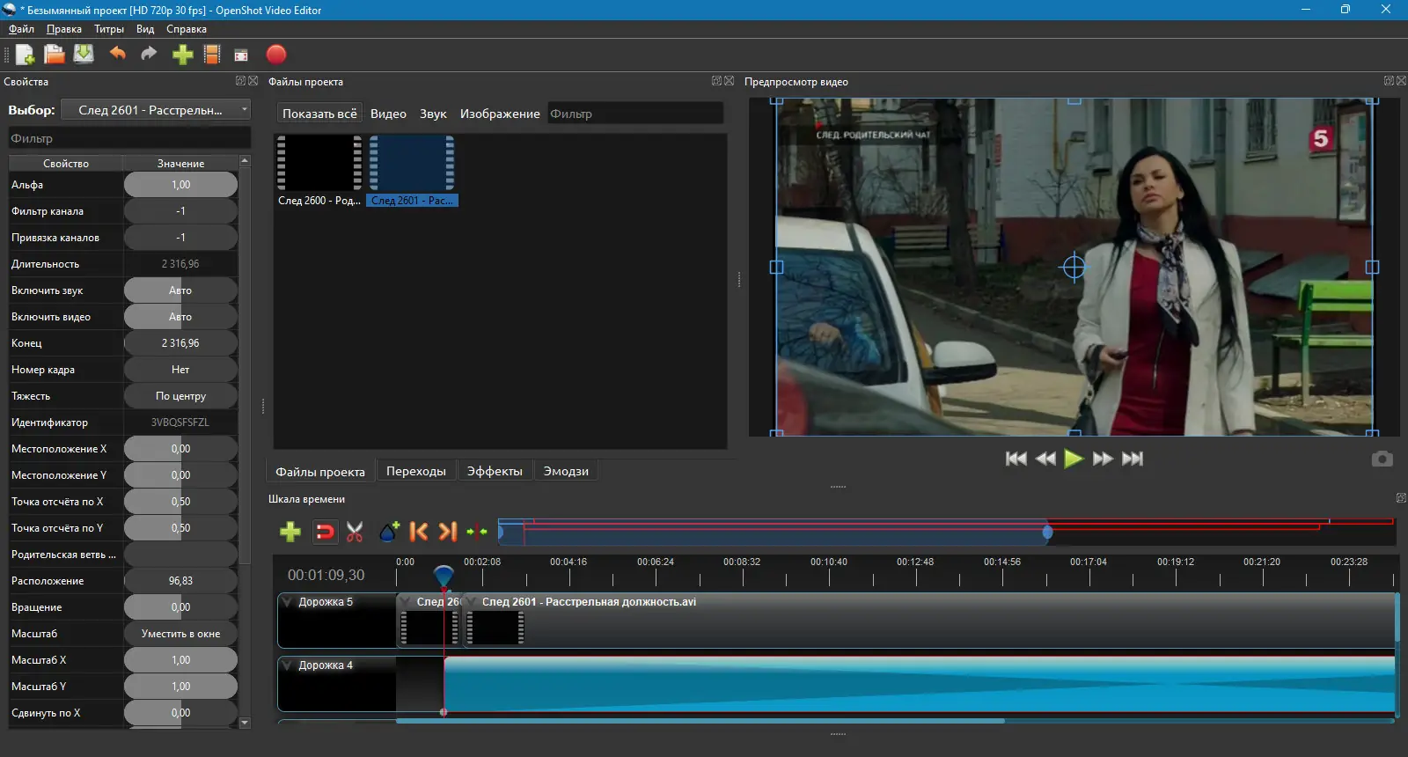Image resolution: width=1408 pixels, height=757 pixels.
Task: Click the Показать всё filter button
Action: (x=319, y=114)
